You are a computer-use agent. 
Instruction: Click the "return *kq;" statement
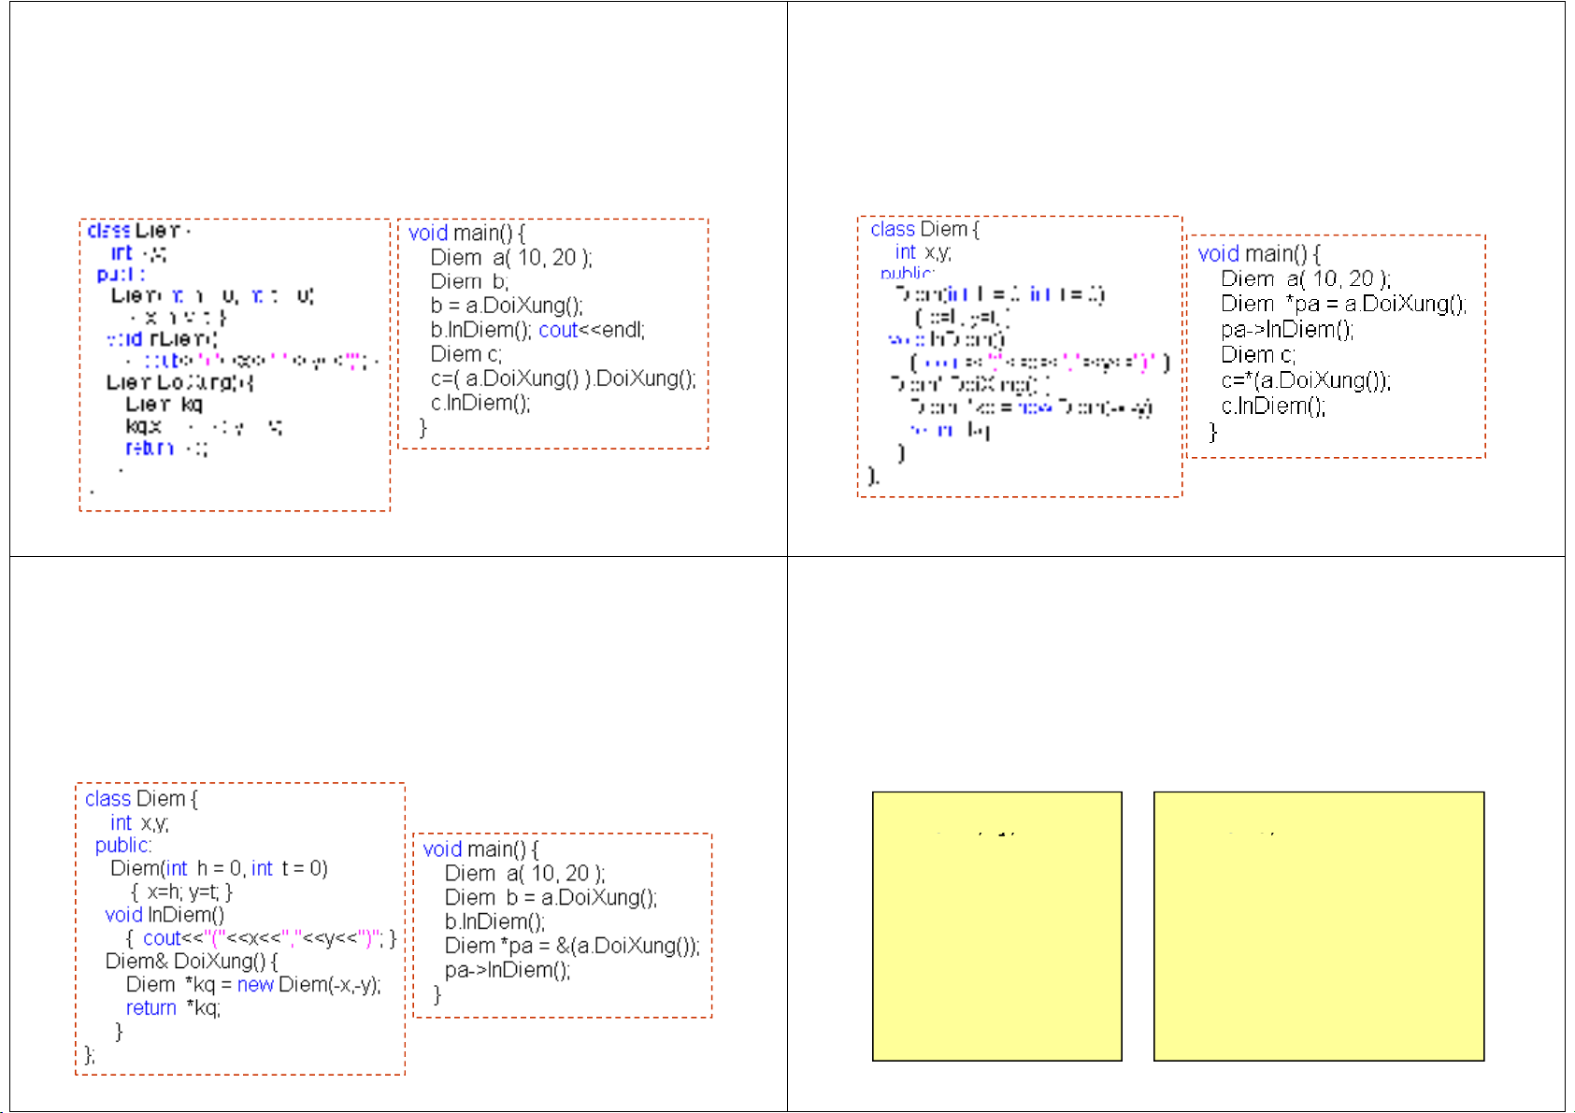point(173,1007)
